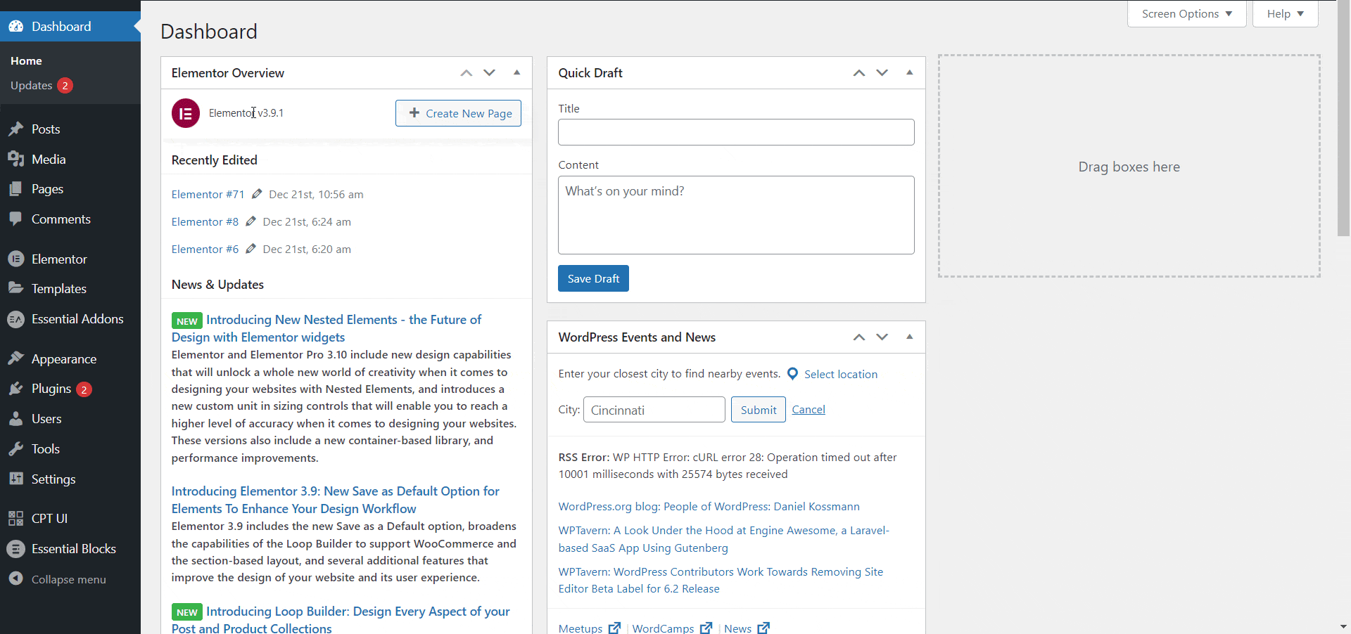Click the Essential Addons EA icon
This screenshot has width=1351, height=634.
pyautogui.click(x=16, y=319)
